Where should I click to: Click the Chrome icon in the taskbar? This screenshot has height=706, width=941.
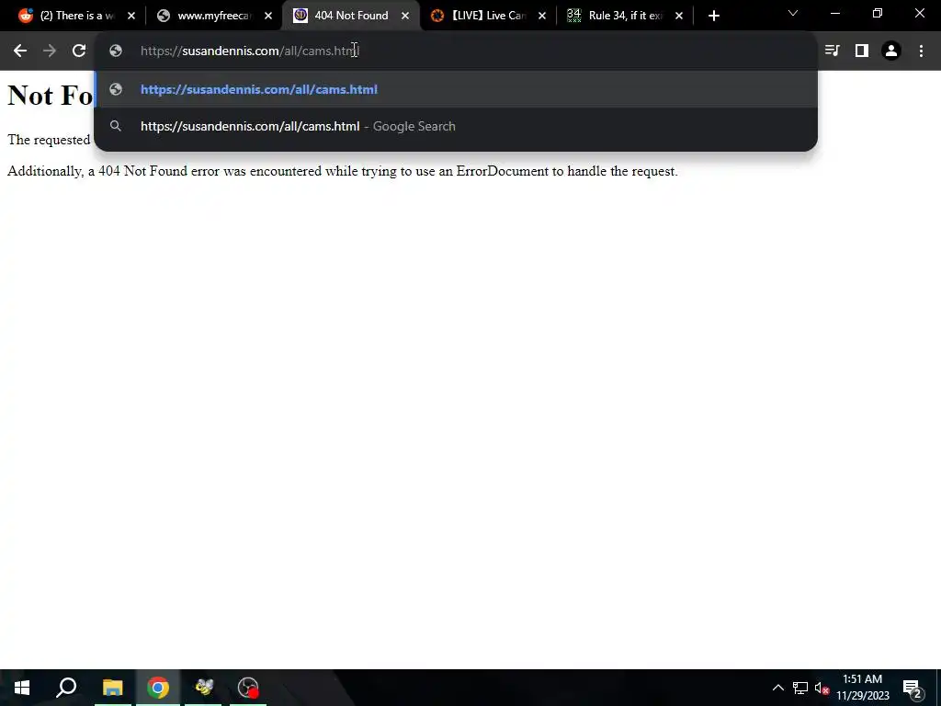[x=158, y=688]
